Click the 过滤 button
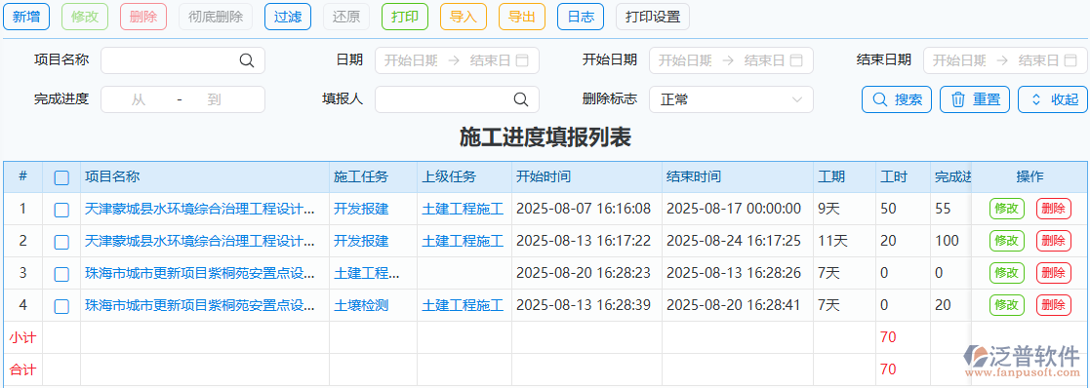 (288, 18)
